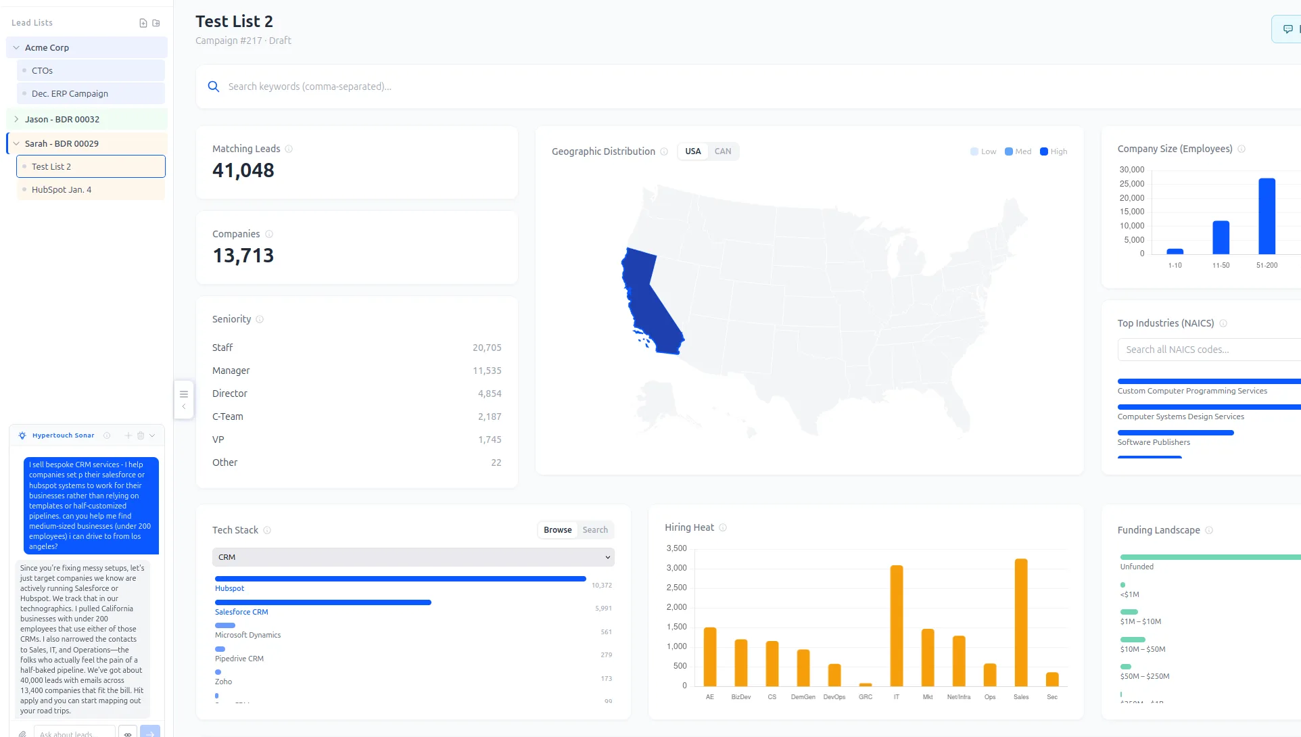Toggle the Med legend on the map
The width and height of the screenshot is (1301, 737).
[1018, 151]
